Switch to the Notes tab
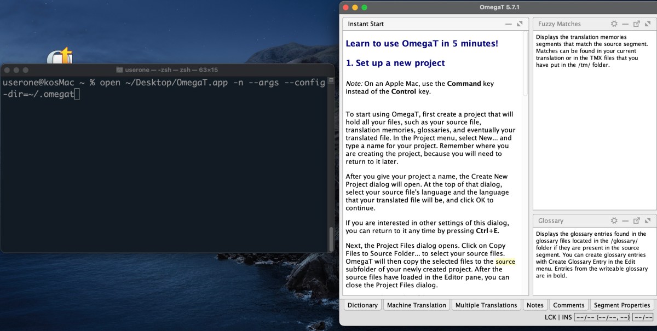The height and width of the screenshot is (331, 657). [x=535, y=305]
